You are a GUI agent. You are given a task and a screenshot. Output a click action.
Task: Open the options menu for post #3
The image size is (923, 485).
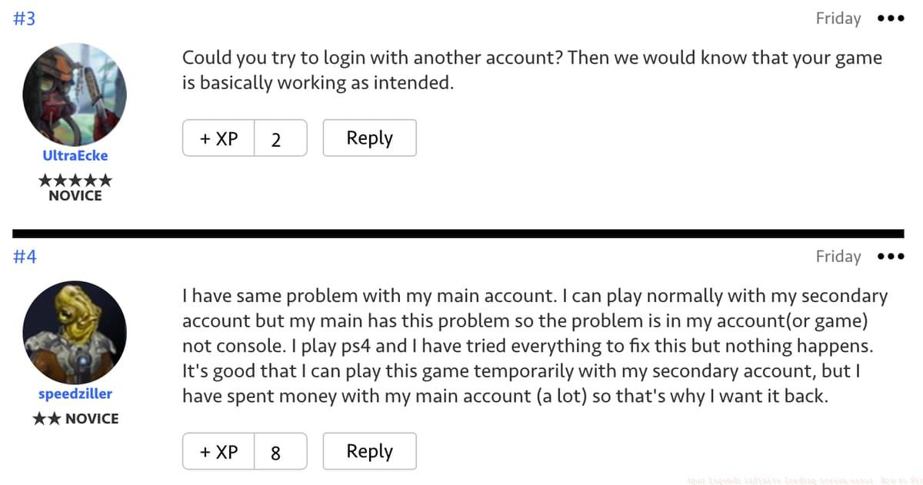890,19
